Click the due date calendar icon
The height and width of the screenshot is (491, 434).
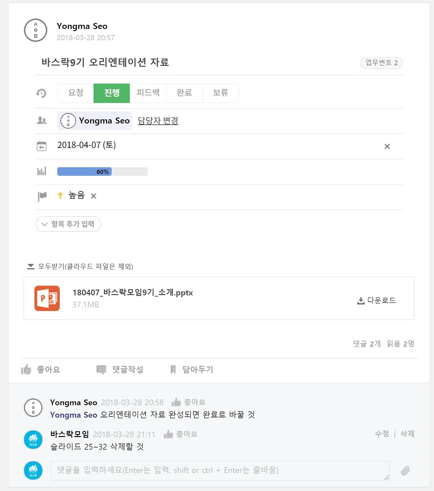41,146
